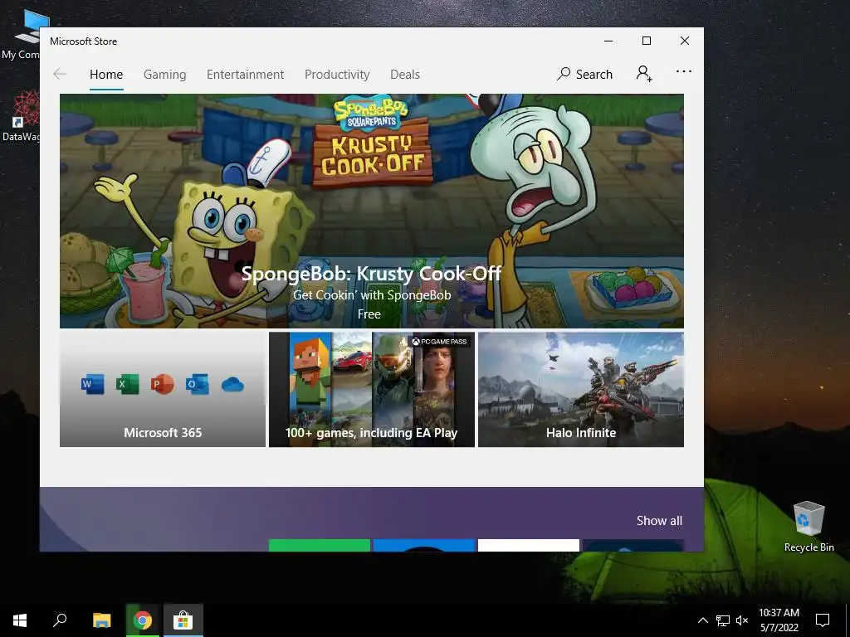This screenshot has height=637, width=850.
Task: Click the Search label text
Action: point(594,74)
